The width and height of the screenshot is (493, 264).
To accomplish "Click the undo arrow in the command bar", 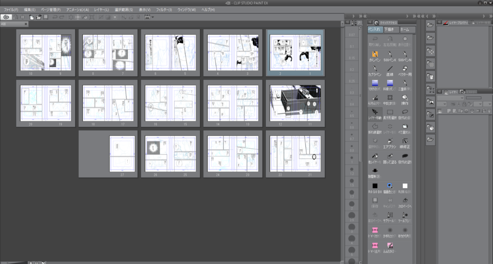I will click(55, 17).
